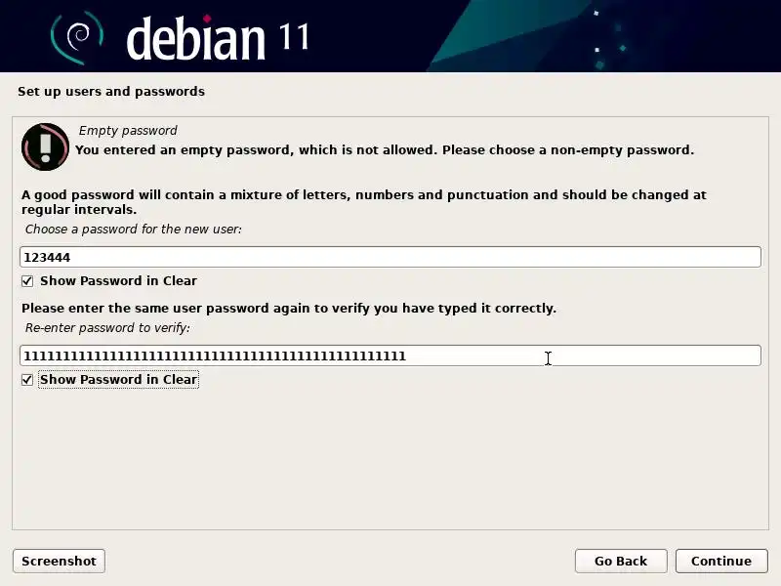Click the focused 'Show Password in Clear' label
The width and height of the screenshot is (781, 586).
[x=118, y=380]
